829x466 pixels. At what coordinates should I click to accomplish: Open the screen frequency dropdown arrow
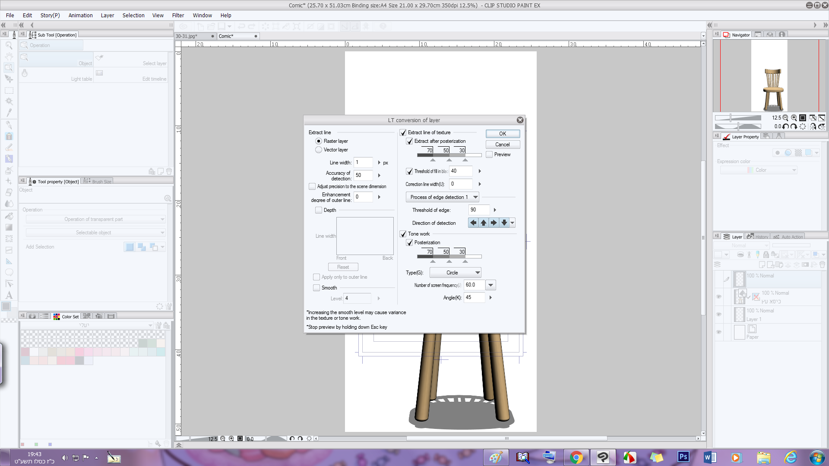[x=490, y=285]
